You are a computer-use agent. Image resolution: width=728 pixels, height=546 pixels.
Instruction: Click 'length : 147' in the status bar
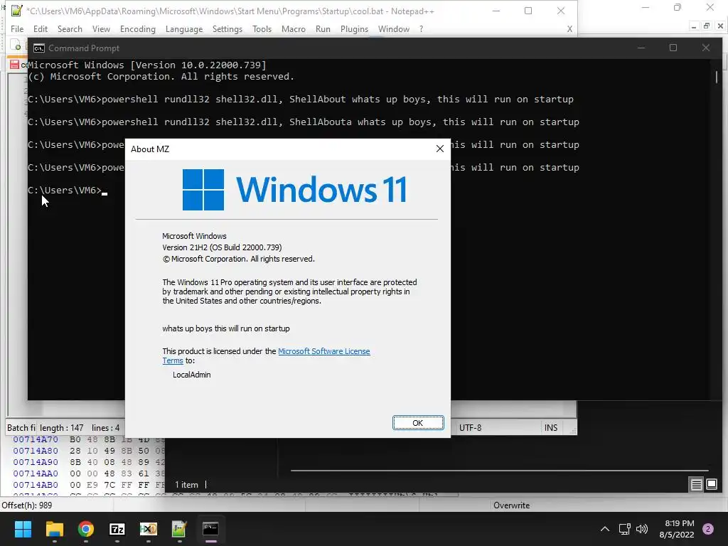point(61,427)
